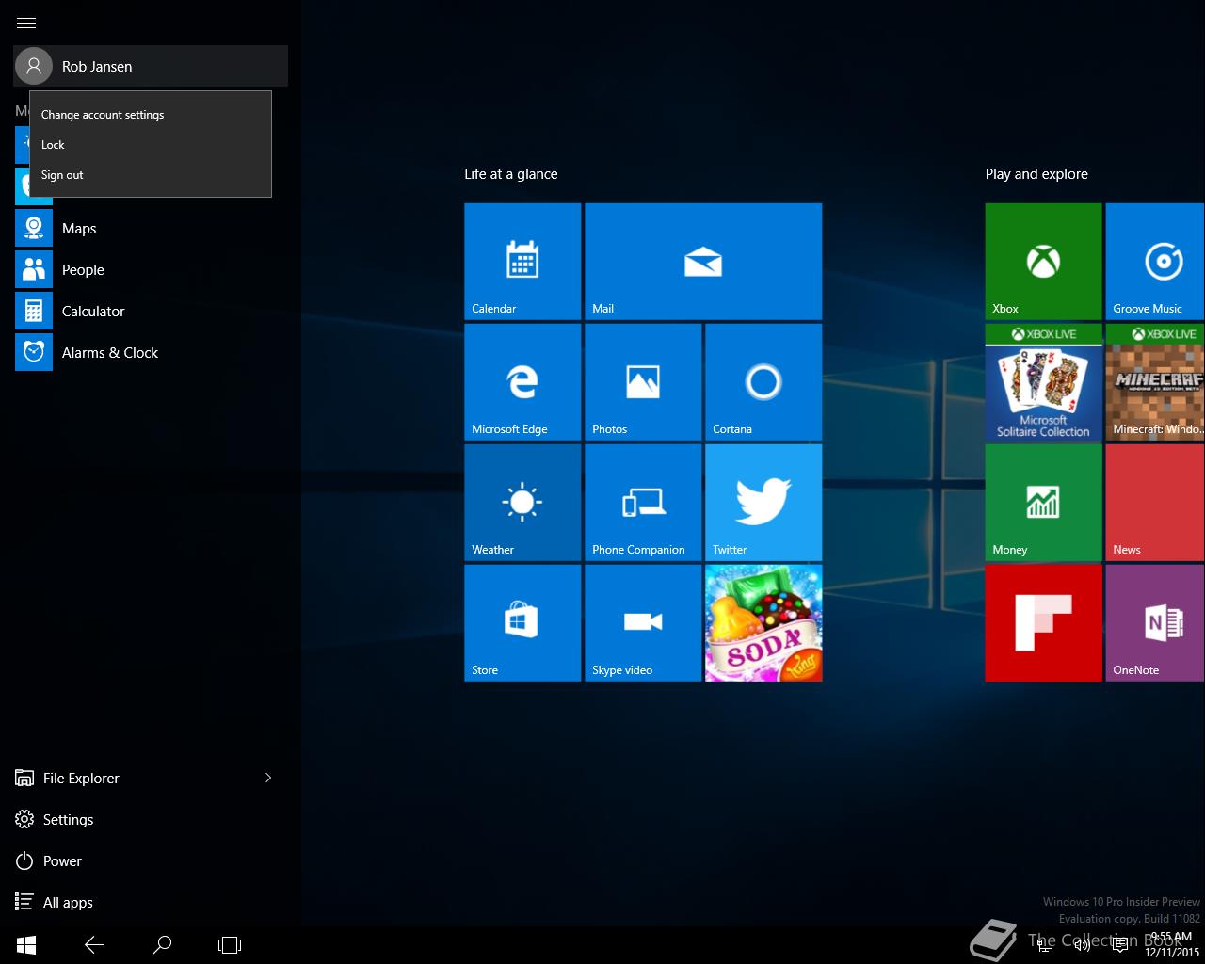Open Task View on the taskbar
1205x964 pixels.
(230, 944)
